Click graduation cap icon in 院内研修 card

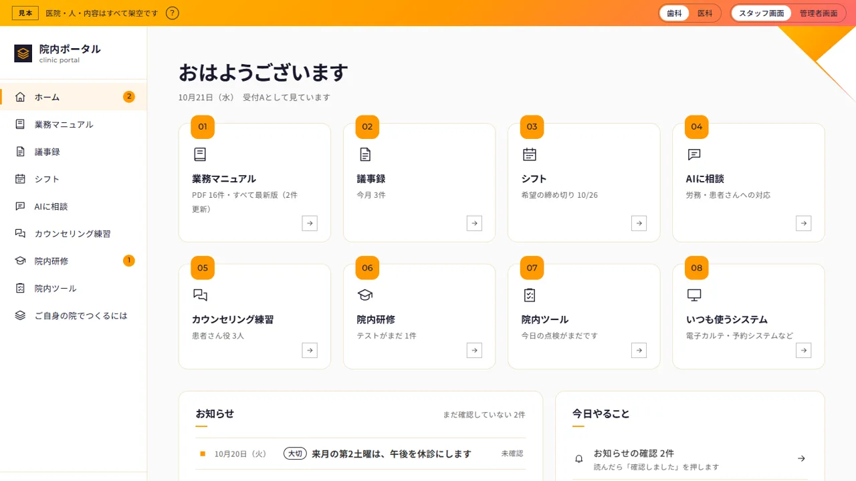pyautogui.click(x=364, y=295)
